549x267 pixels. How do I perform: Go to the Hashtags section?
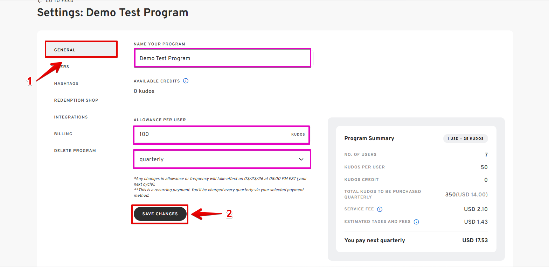point(66,84)
